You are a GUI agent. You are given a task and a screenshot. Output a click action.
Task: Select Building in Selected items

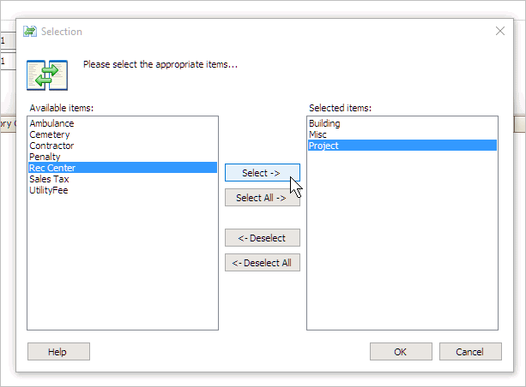324,123
